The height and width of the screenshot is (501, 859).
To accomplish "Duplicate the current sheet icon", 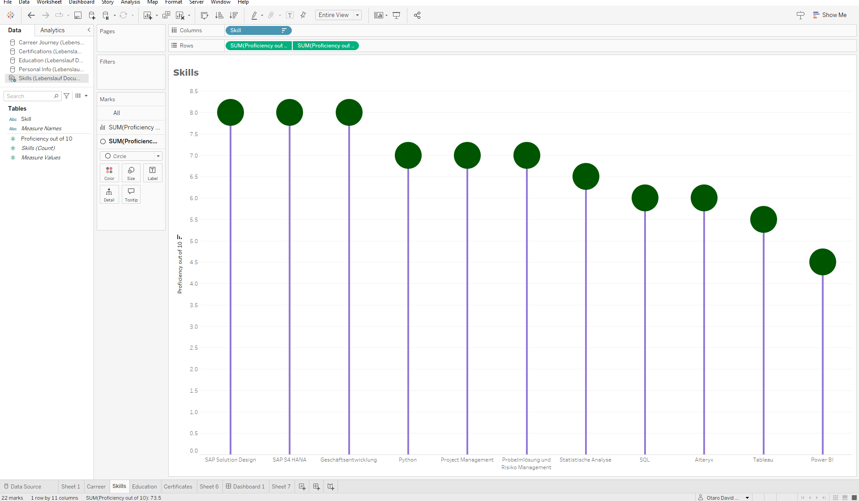I will (166, 15).
